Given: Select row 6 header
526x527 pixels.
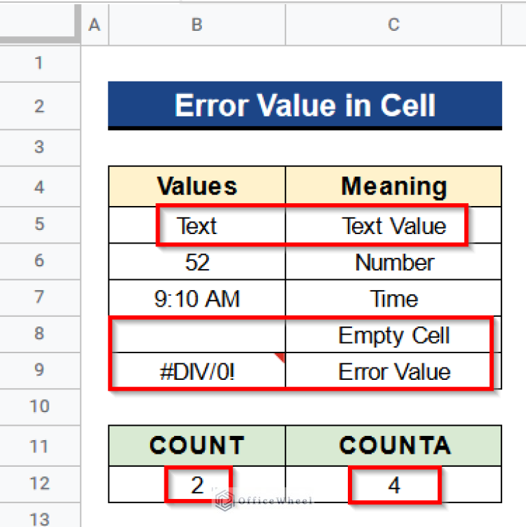Looking at the screenshot, I should pos(40,261).
